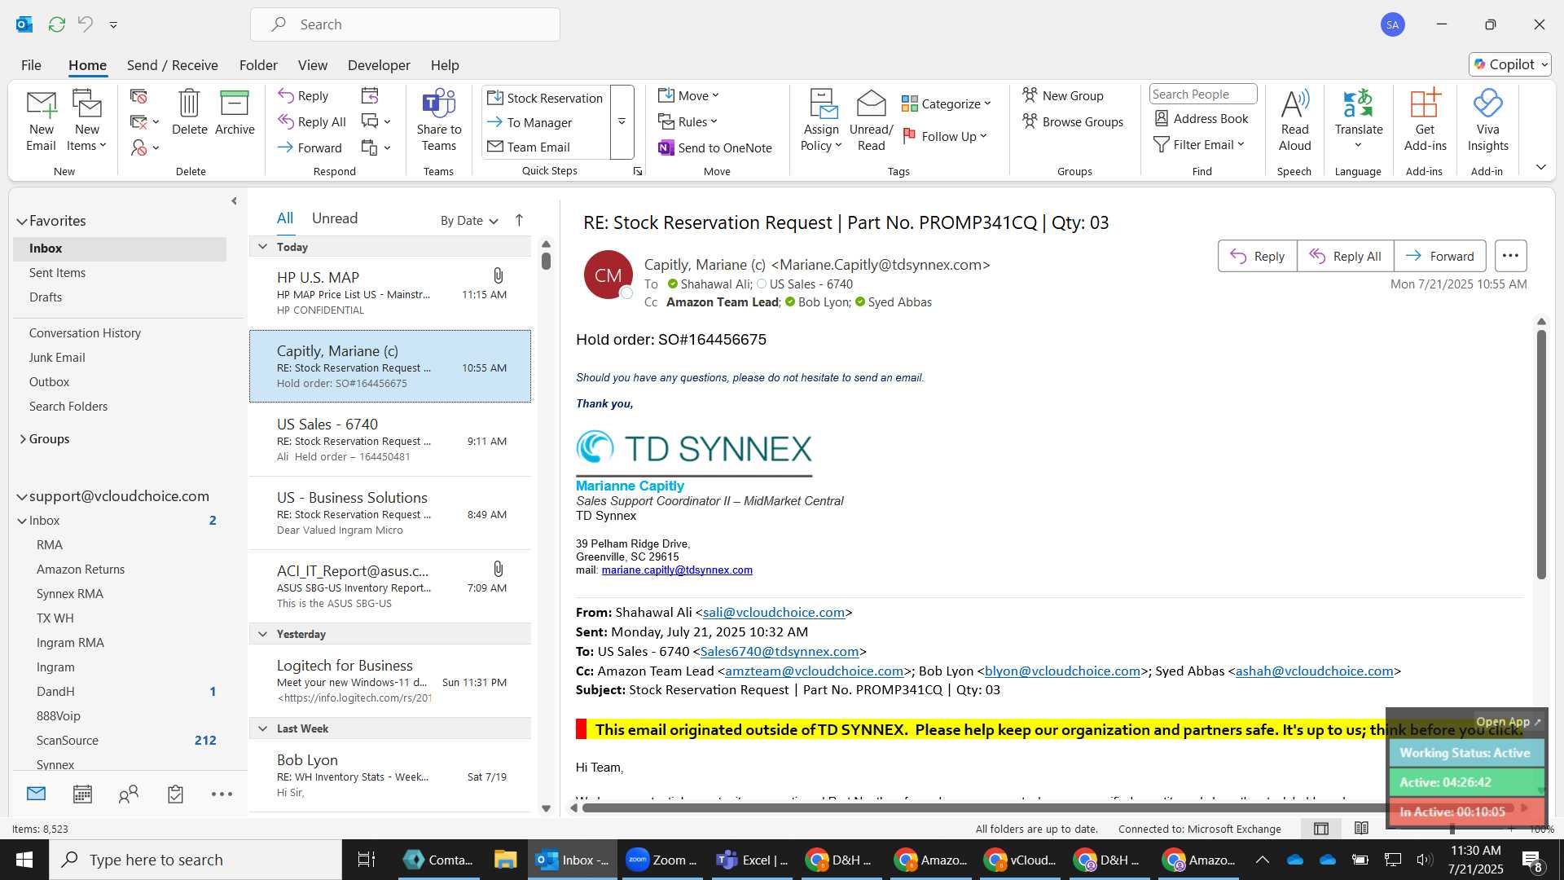Expand the Groups section

click(22, 439)
